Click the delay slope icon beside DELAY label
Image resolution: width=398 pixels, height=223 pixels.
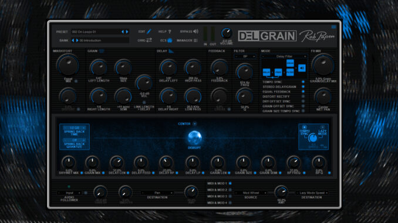point(171,51)
